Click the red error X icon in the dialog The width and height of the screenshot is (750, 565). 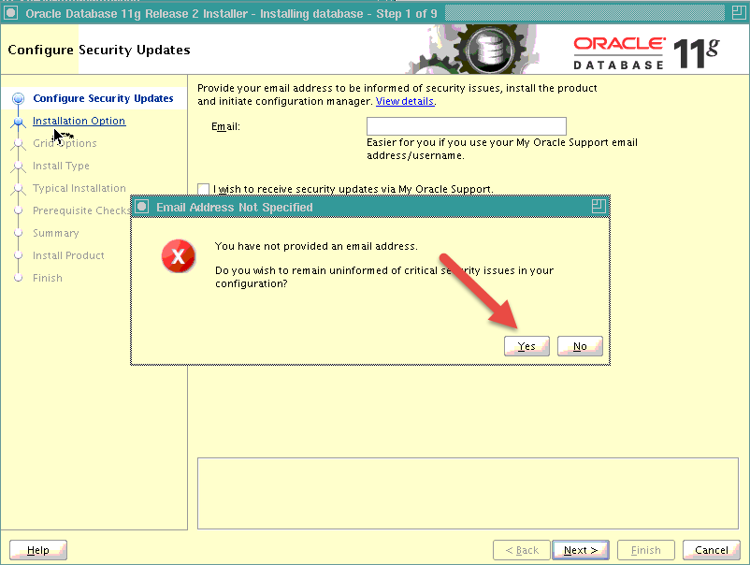tap(178, 255)
